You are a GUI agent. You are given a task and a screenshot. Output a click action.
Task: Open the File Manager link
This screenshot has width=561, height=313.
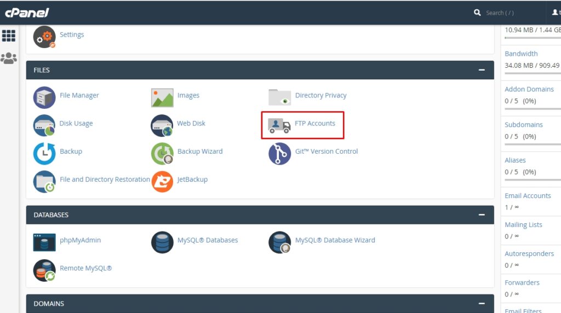(79, 95)
